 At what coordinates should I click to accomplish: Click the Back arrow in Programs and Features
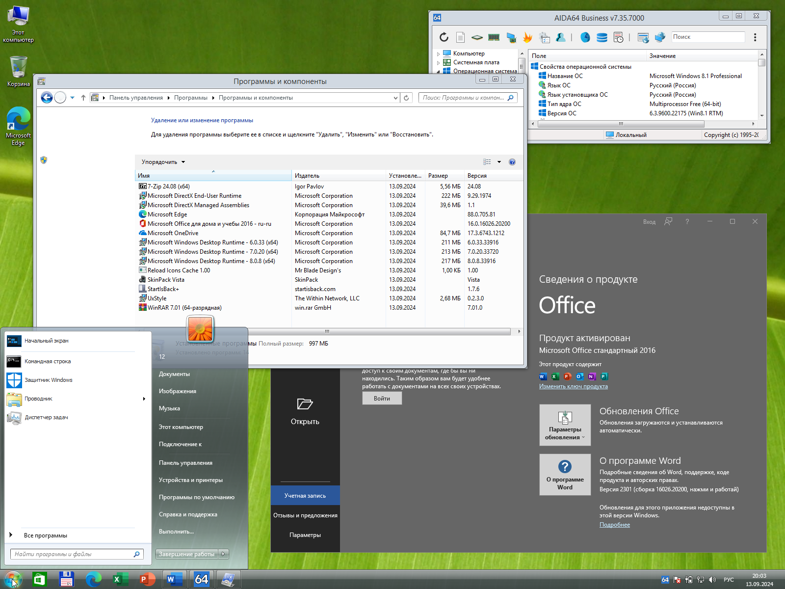tap(47, 98)
